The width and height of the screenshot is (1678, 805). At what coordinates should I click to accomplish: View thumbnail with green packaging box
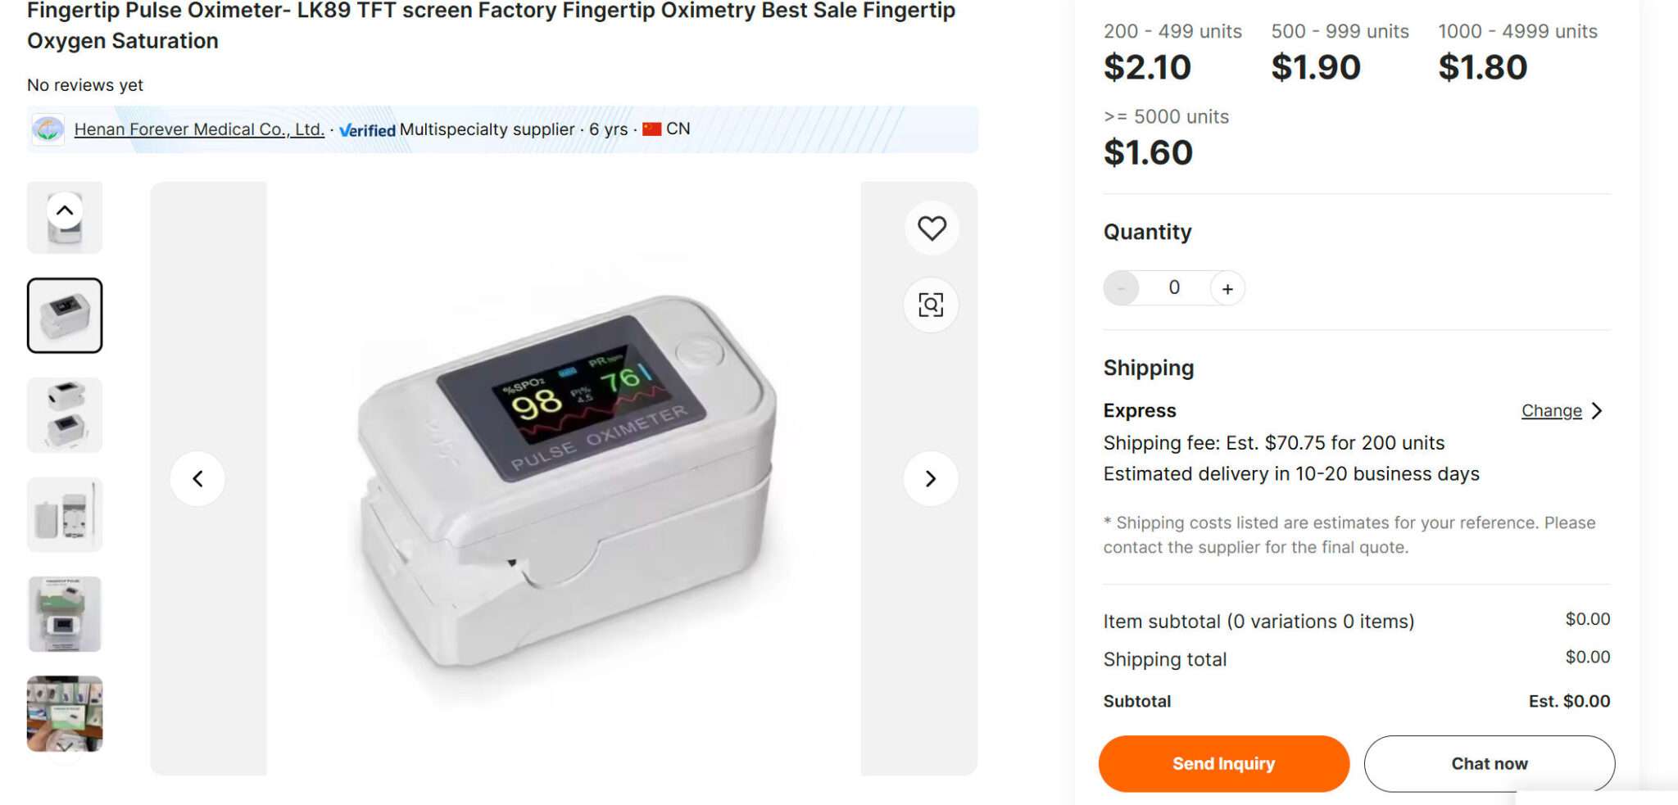point(65,613)
